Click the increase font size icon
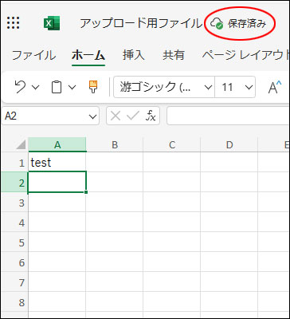The image size is (290, 319). coord(275,87)
